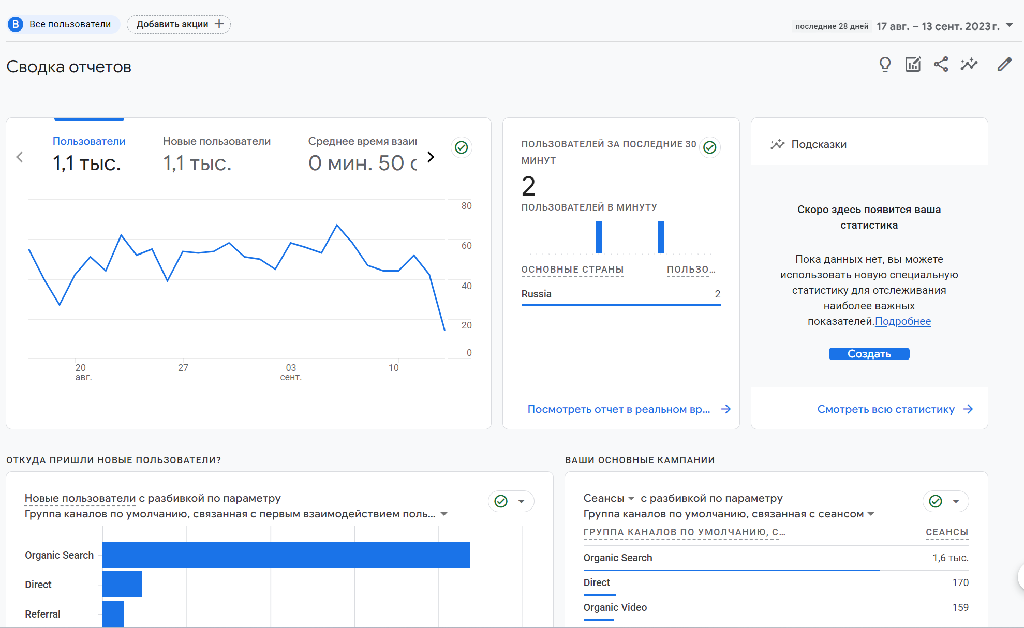This screenshot has width=1024, height=628.
Task: Click green check status on realtime card
Action: (709, 148)
